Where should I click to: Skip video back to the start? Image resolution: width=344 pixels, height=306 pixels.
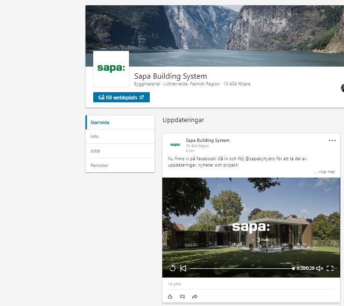183,268
